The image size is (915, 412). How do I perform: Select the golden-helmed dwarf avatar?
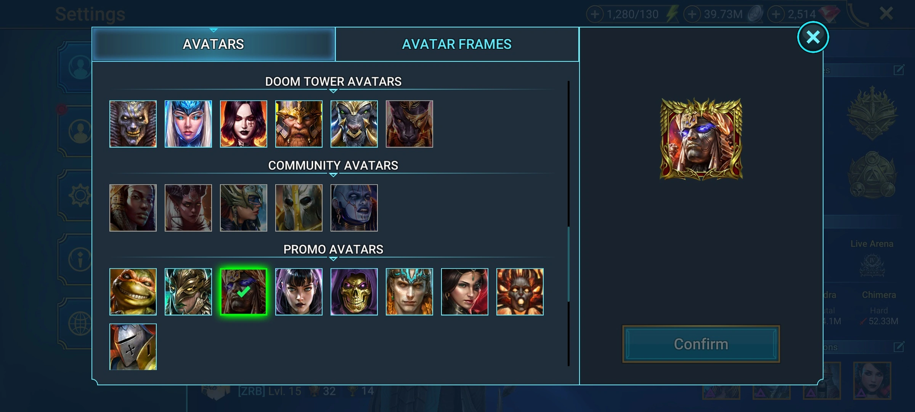[299, 124]
